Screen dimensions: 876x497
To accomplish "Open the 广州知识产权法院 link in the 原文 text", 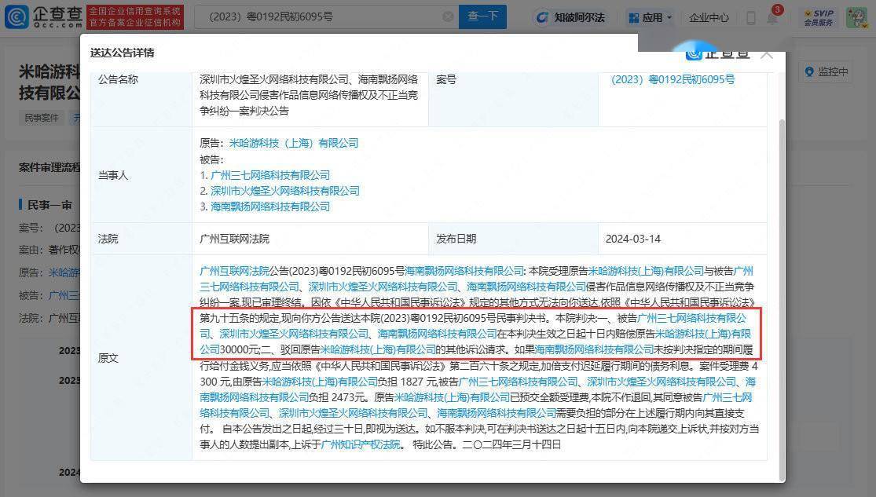I will click(361, 444).
